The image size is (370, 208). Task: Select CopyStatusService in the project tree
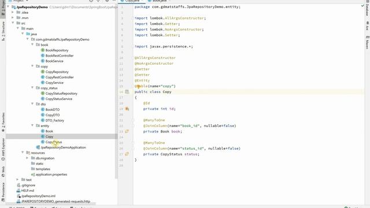(59, 99)
